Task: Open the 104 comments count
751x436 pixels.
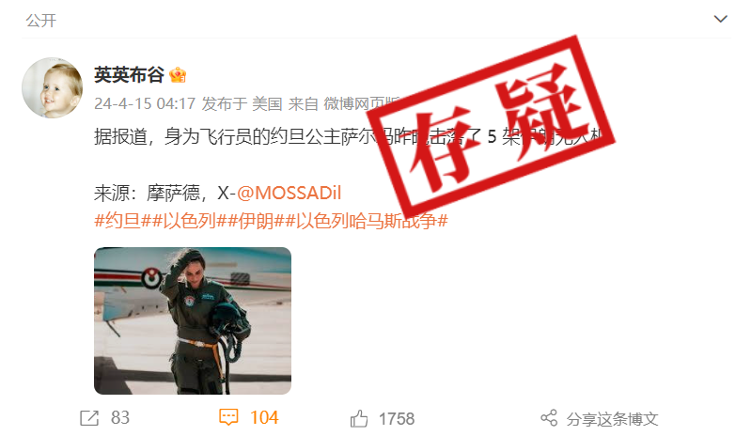Action: [x=264, y=418]
